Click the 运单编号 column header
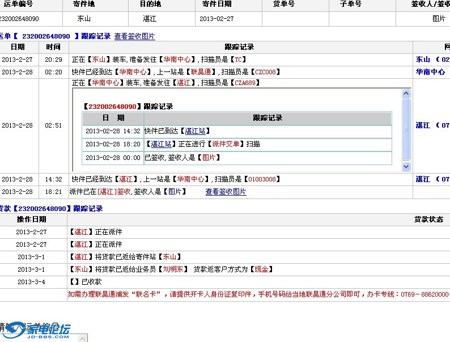 tap(19, 4)
